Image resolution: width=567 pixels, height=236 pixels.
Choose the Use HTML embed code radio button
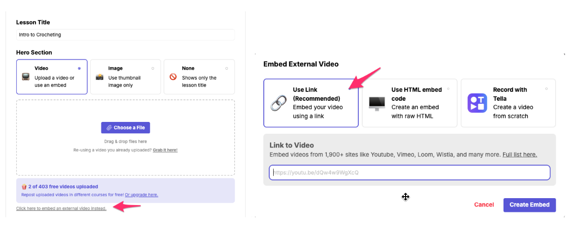(448, 89)
